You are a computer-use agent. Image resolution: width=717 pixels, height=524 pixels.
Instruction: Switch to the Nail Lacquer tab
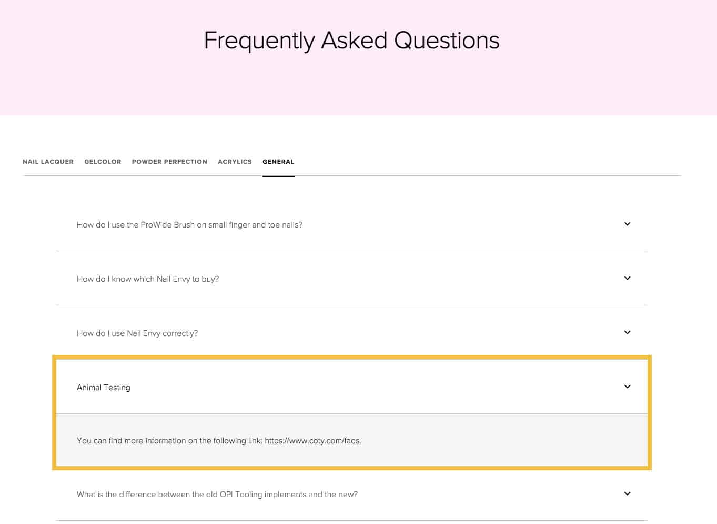48,162
